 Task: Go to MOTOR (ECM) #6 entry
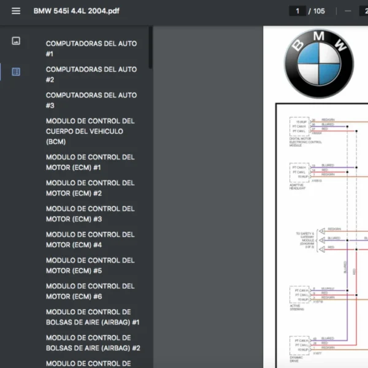(90, 291)
